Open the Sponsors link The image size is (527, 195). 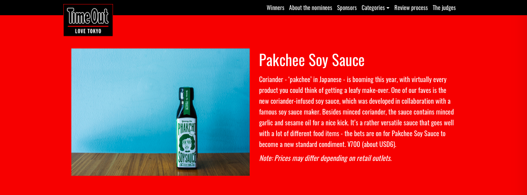(x=347, y=8)
